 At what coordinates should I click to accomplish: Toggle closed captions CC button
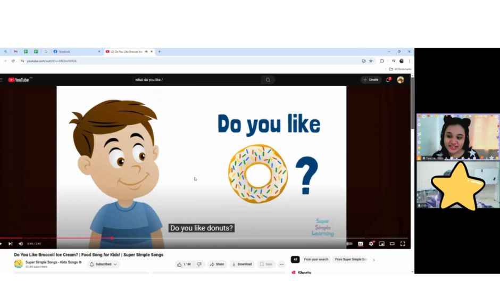pyautogui.click(x=360, y=244)
